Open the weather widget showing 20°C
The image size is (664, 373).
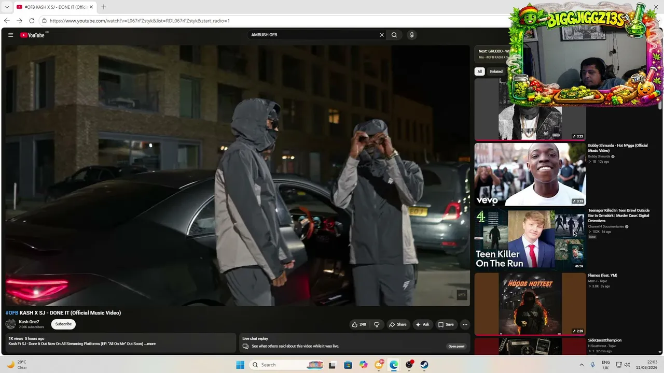click(18, 365)
